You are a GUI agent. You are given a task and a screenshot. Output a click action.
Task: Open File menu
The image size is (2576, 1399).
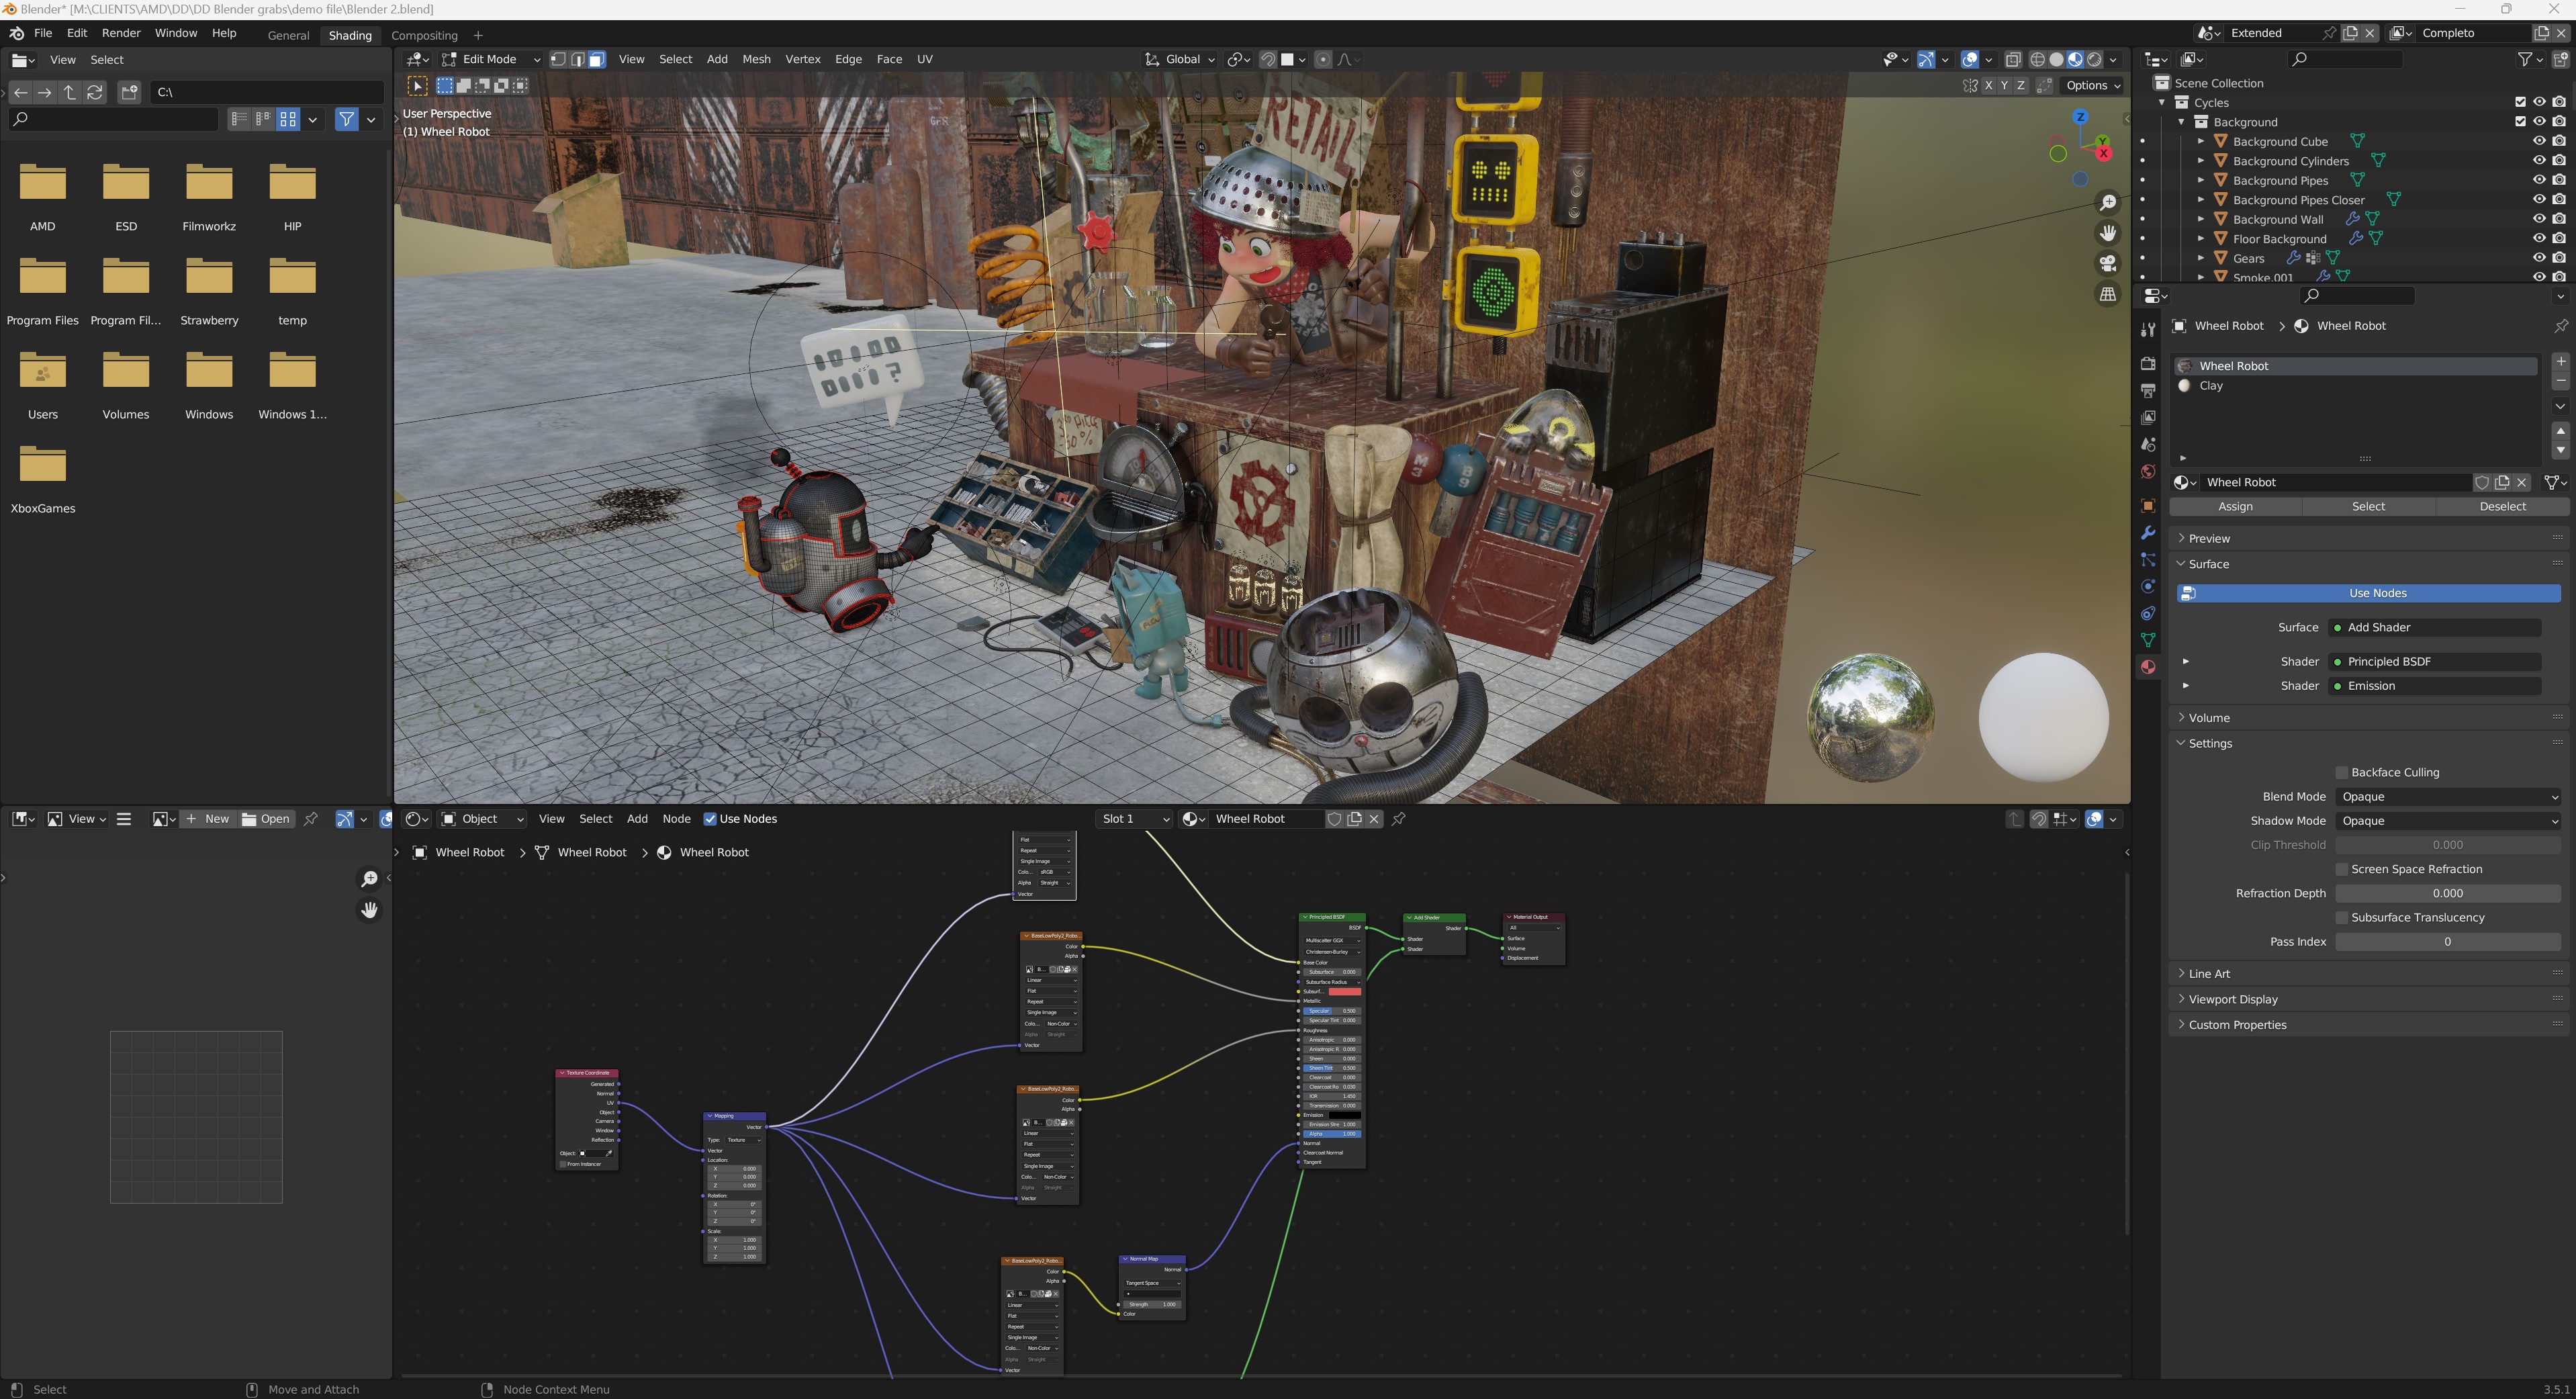[43, 33]
